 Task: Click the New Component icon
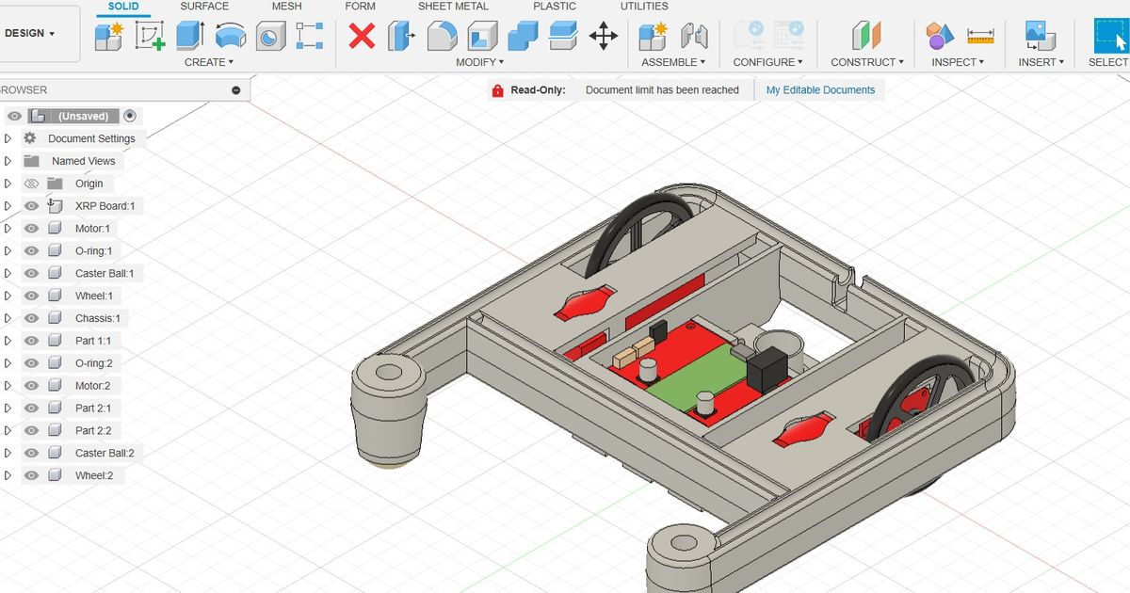click(108, 38)
